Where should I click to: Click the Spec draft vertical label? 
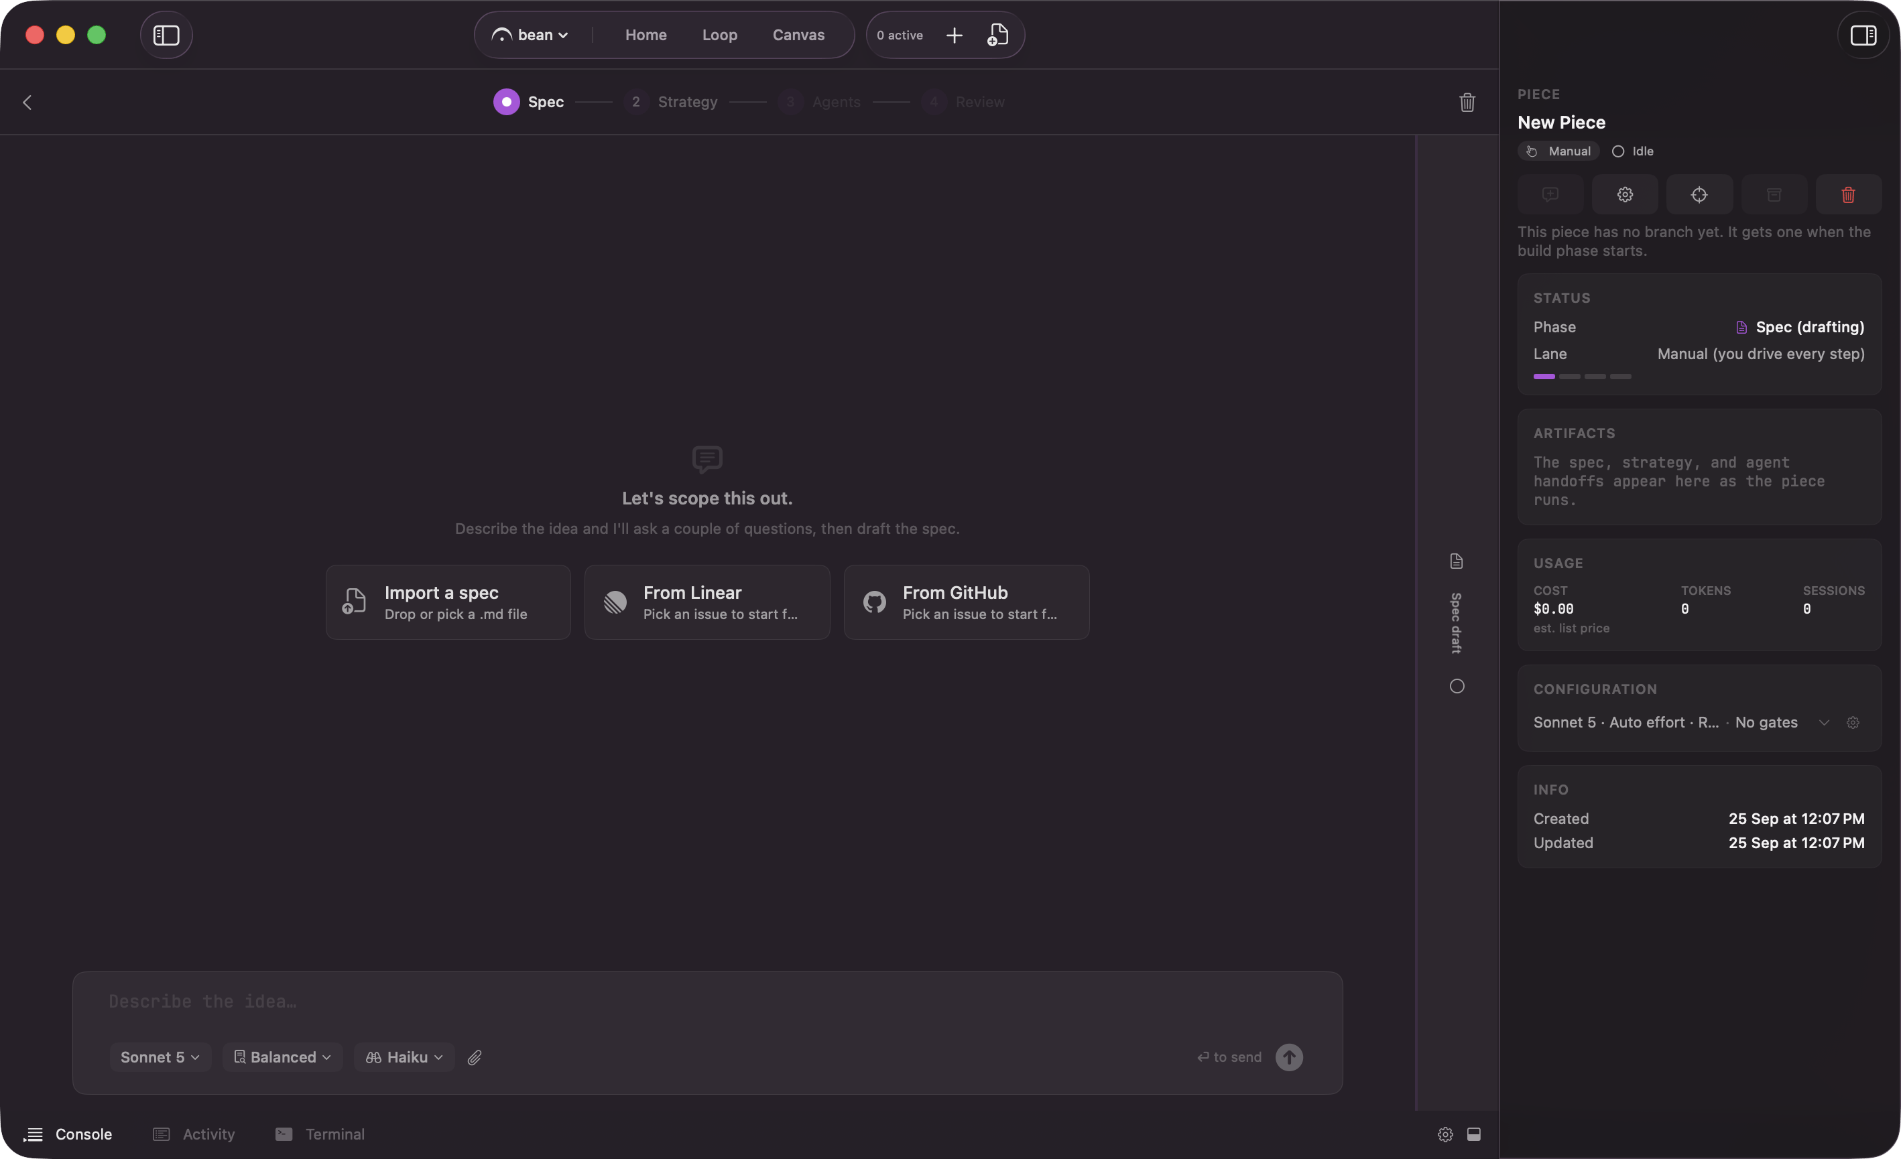1456,623
